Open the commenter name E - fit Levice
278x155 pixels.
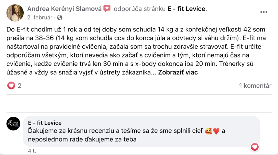[x=45, y=123]
